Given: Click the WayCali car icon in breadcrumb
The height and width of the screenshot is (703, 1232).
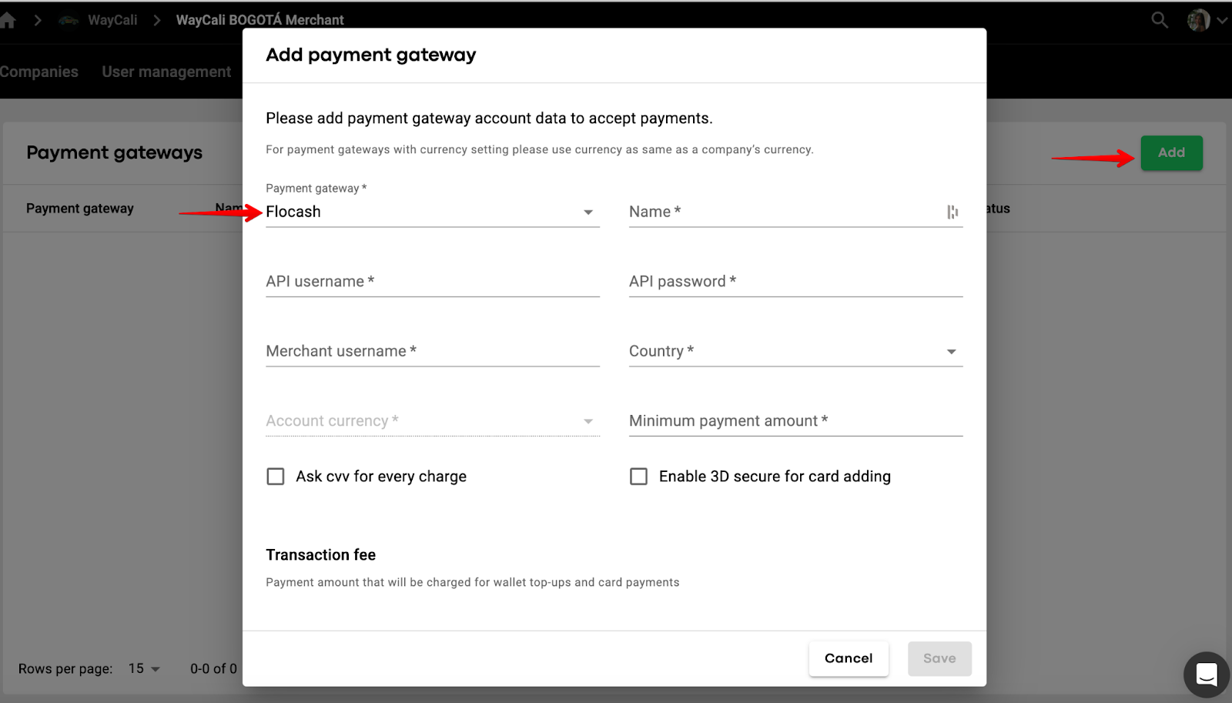Looking at the screenshot, I should click(69, 20).
